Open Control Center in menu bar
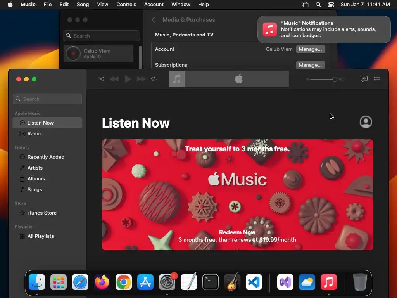This screenshot has width=397, height=298. (x=331, y=5)
